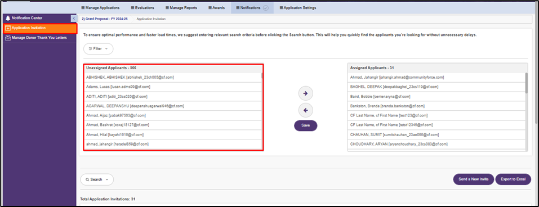Viewport: 539px width, 207px height.
Task: Open the Awards menu
Action: click(216, 7)
